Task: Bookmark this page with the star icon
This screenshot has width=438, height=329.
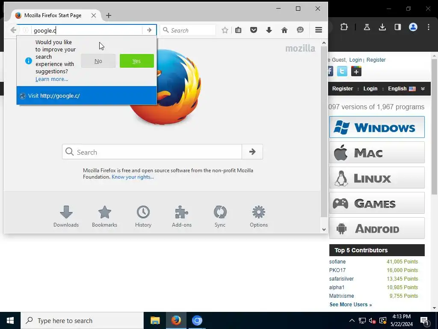Action: pos(225,30)
